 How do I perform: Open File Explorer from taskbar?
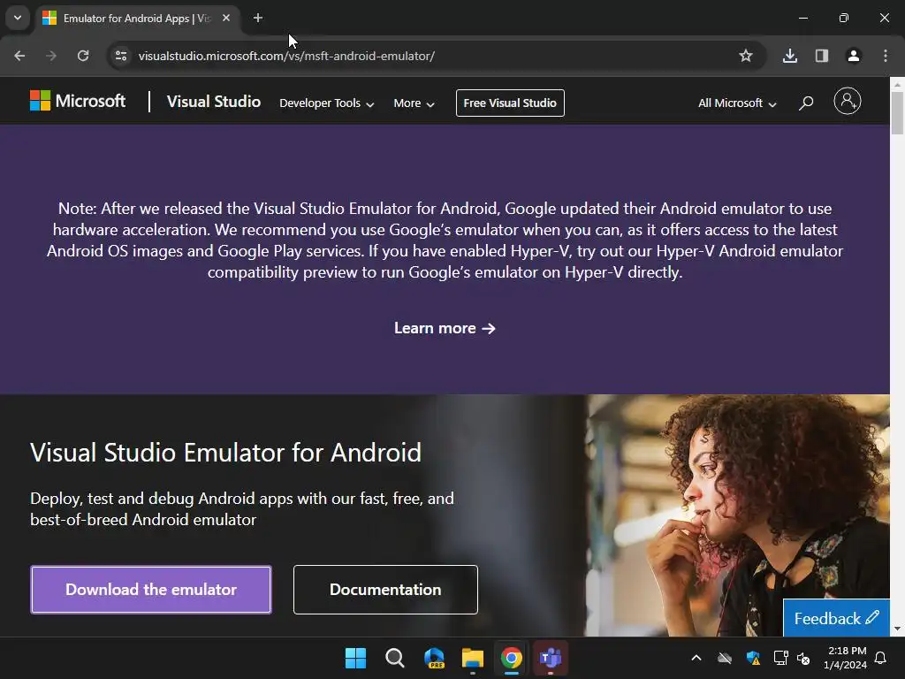coord(473,658)
